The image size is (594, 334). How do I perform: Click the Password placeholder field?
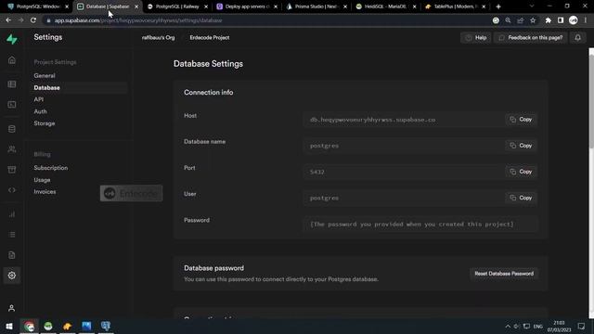[x=420, y=225]
